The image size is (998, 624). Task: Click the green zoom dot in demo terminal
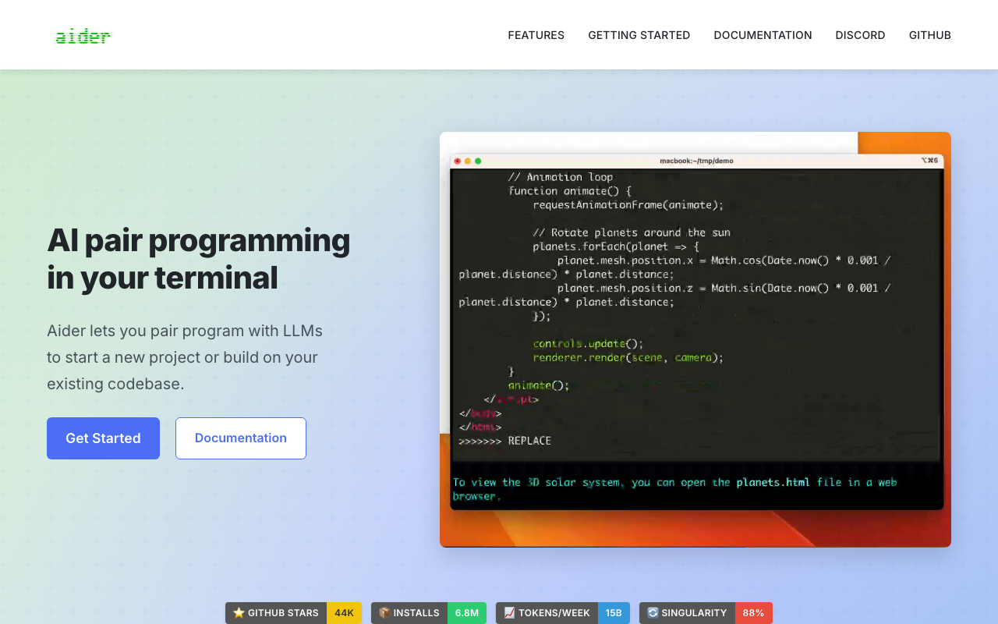coord(478,161)
